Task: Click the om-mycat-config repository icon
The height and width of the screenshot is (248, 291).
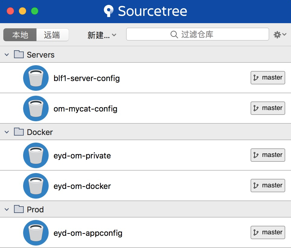Action: click(36, 108)
